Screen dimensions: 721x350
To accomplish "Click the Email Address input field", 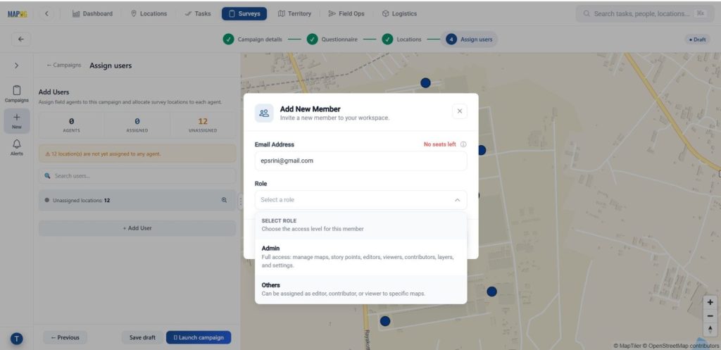I will [361, 161].
